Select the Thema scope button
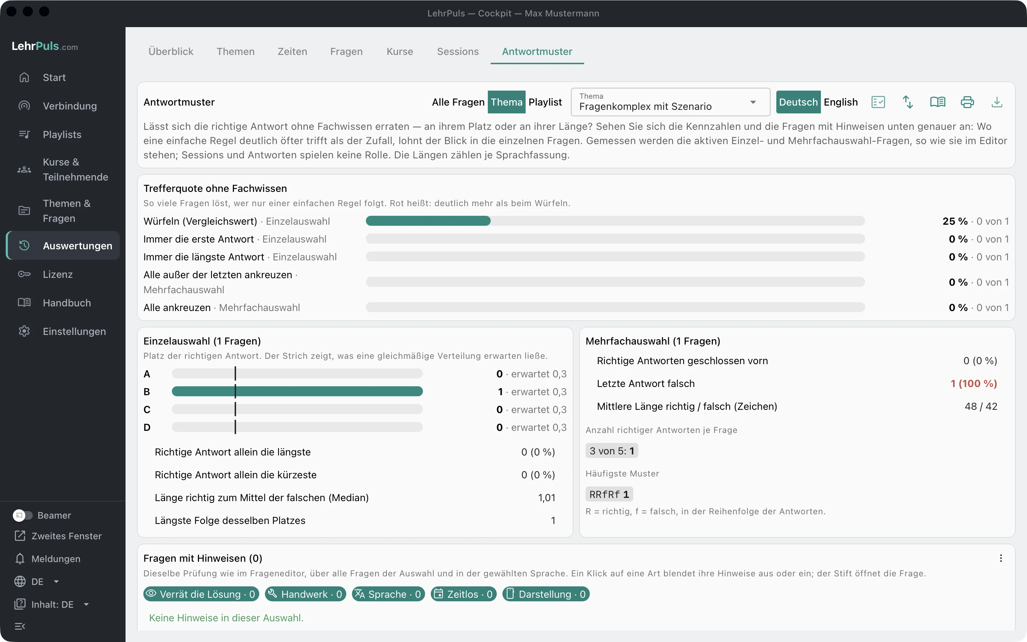 tap(507, 102)
